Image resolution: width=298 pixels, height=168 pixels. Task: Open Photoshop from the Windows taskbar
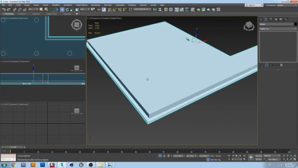42,165
